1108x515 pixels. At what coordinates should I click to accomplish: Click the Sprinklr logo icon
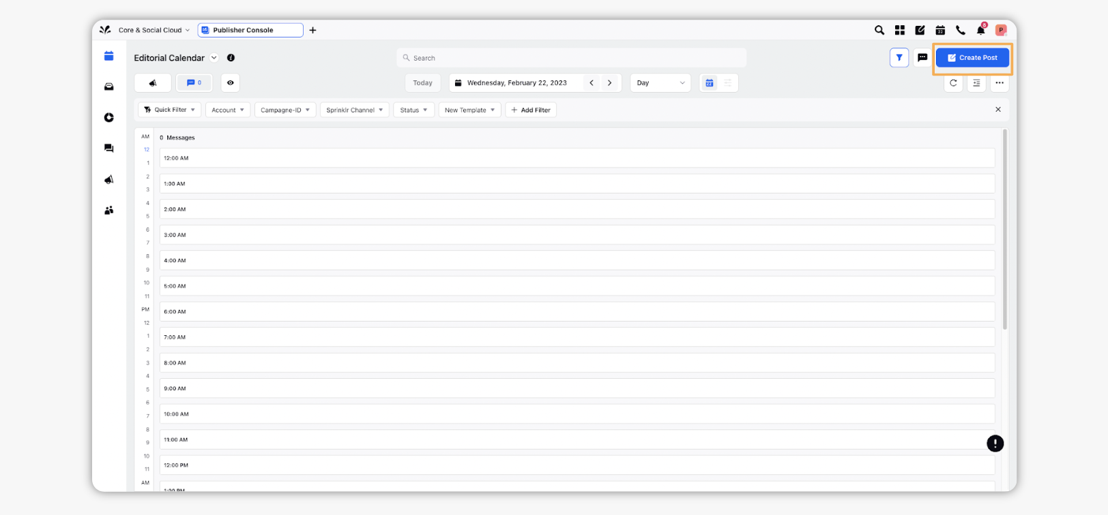105,30
